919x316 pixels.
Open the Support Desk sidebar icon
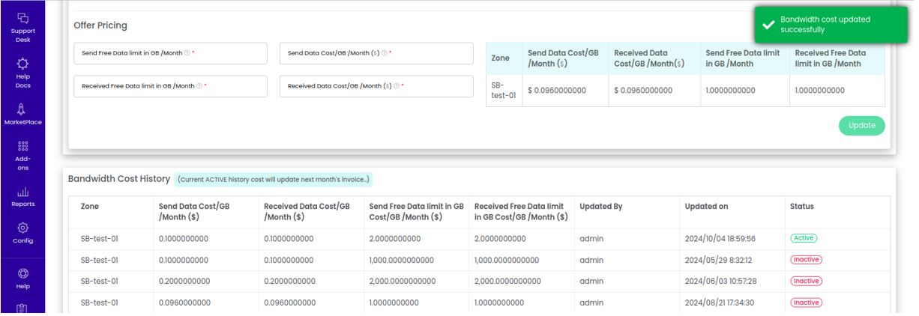click(x=22, y=19)
